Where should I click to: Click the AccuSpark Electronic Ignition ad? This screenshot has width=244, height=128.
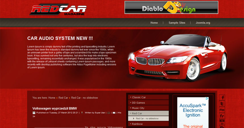coord(193,113)
